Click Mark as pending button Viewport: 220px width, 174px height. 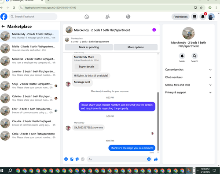[x=89, y=47]
